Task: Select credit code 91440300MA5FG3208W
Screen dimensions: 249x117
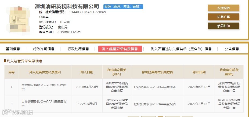Action: 88,12
